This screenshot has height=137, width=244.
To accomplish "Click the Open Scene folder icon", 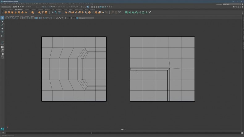I will pos(16,7).
